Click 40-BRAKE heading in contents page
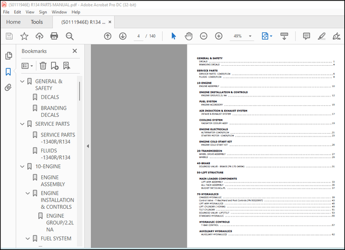This screenshot has width=345, height=250. pos(203,163)
